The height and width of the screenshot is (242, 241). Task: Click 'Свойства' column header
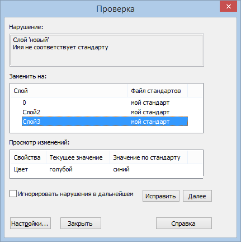[x=29, y=157]
